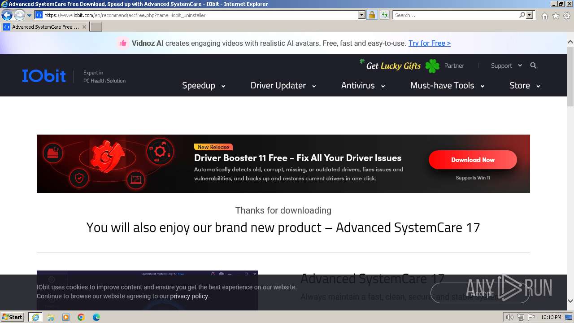Viewport: 574px width, 323px height.
Task: Open the Partner link
Action: [454, 65]
